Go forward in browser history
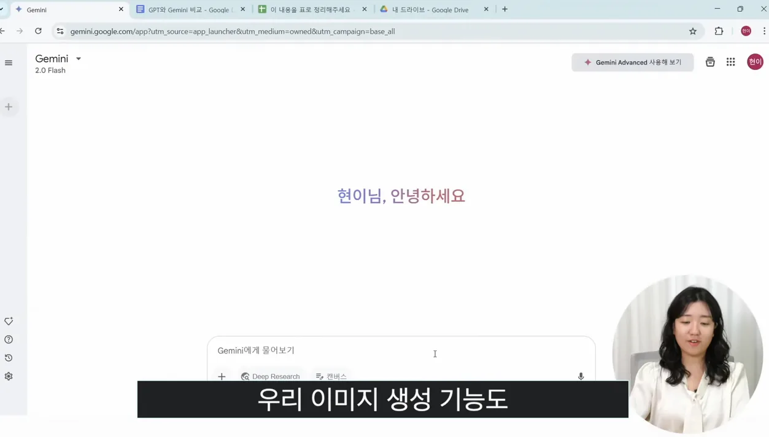Screen dimensions: 769x437 [x=20, y=31]
